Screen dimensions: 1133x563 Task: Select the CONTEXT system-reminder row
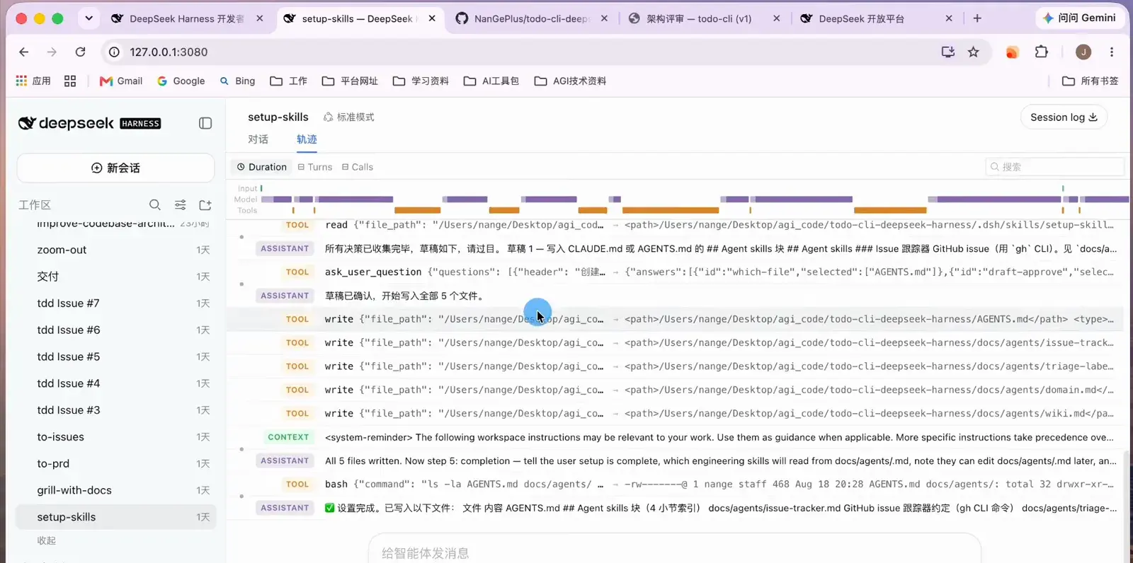click(675, 437)
